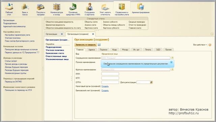Open the Сводные проводки report

[137, 22]
